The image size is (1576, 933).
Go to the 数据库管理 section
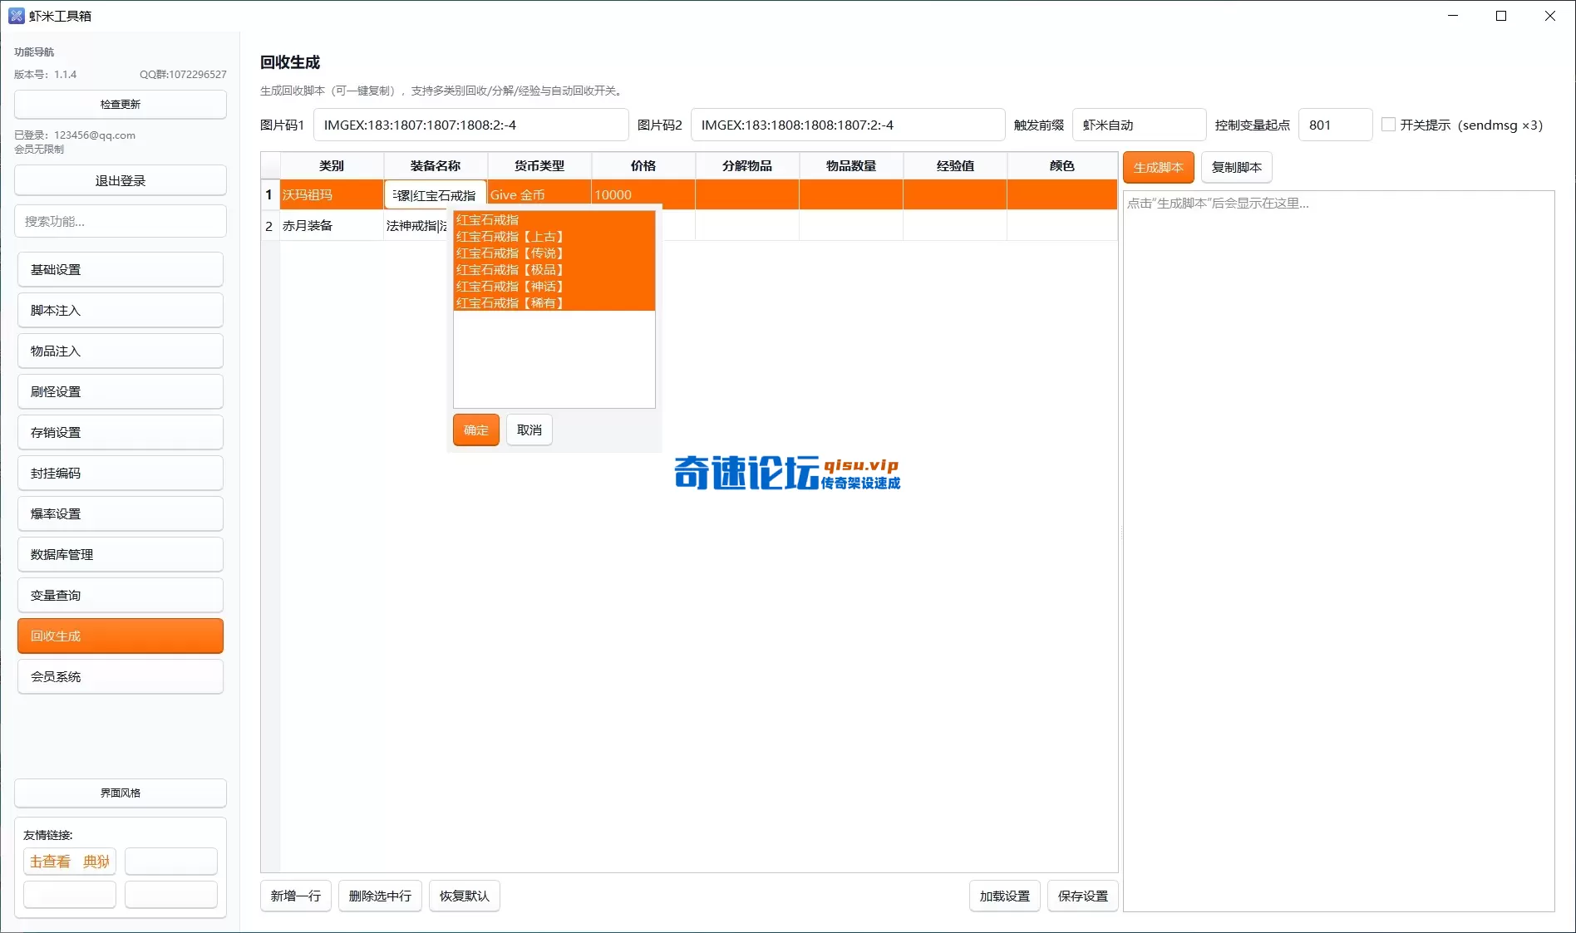point(120,555)
